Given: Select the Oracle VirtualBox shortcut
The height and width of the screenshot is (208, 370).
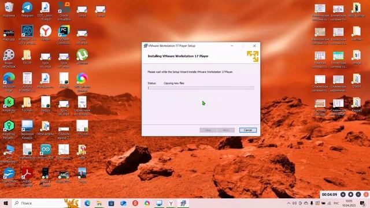Looking at the screenshot, I should coord(64,11).
